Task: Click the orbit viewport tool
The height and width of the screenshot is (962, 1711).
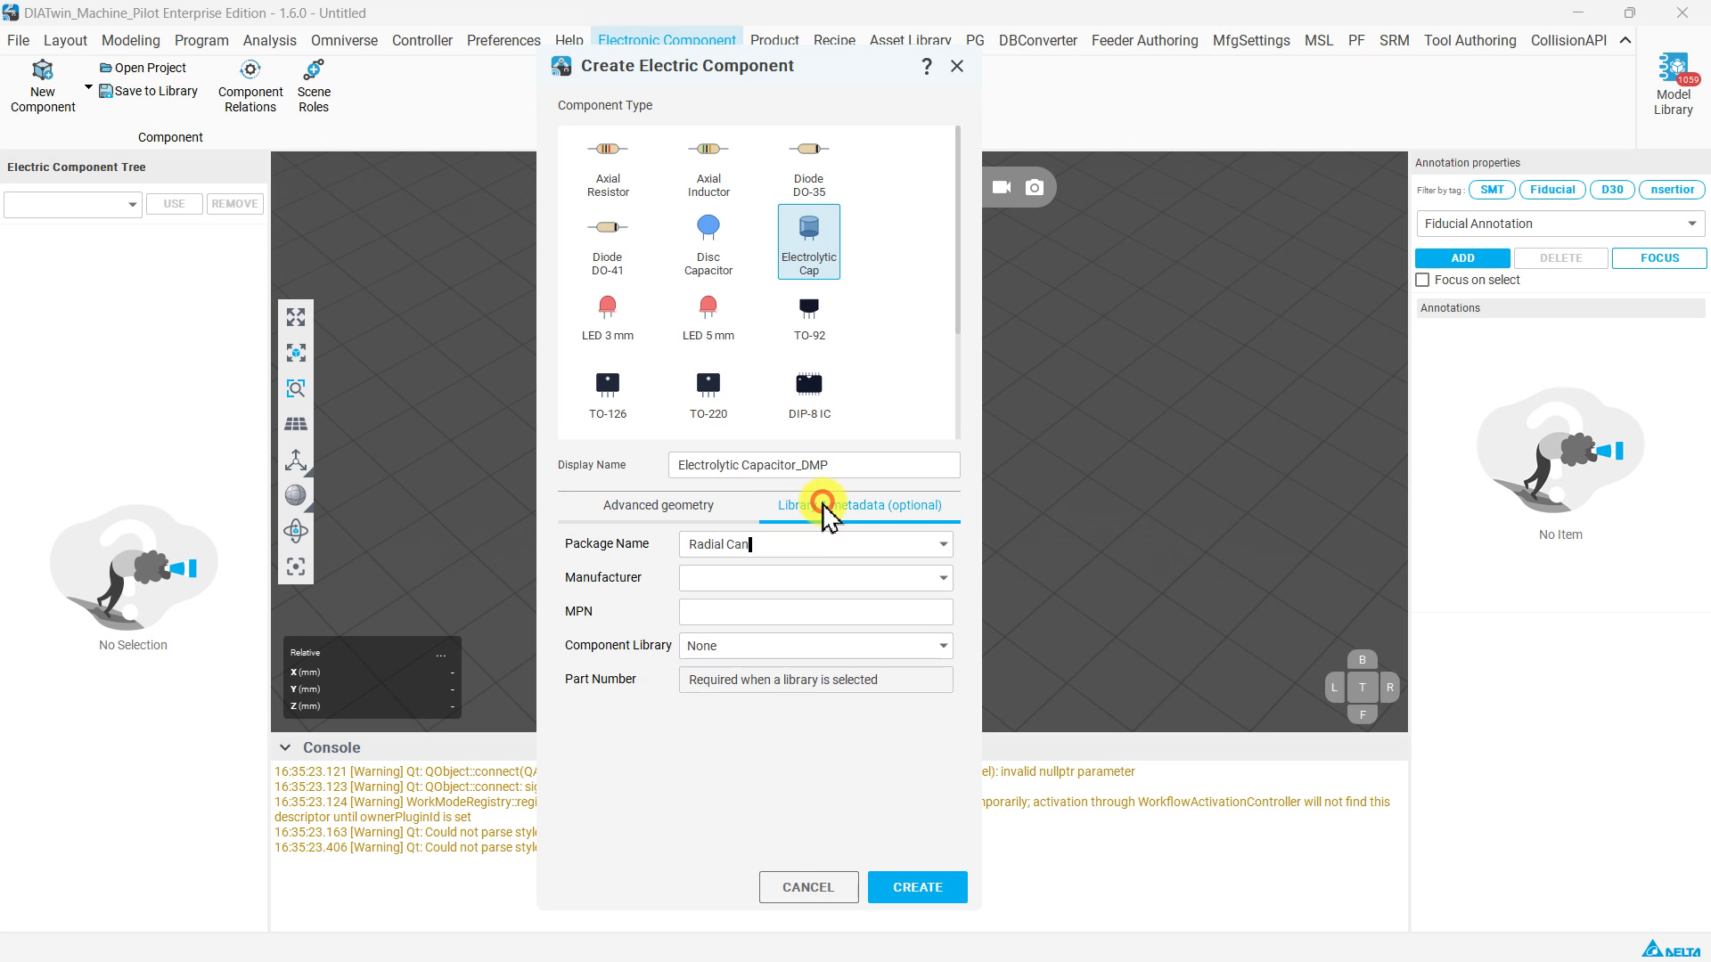Action: [x=296, y=531]
